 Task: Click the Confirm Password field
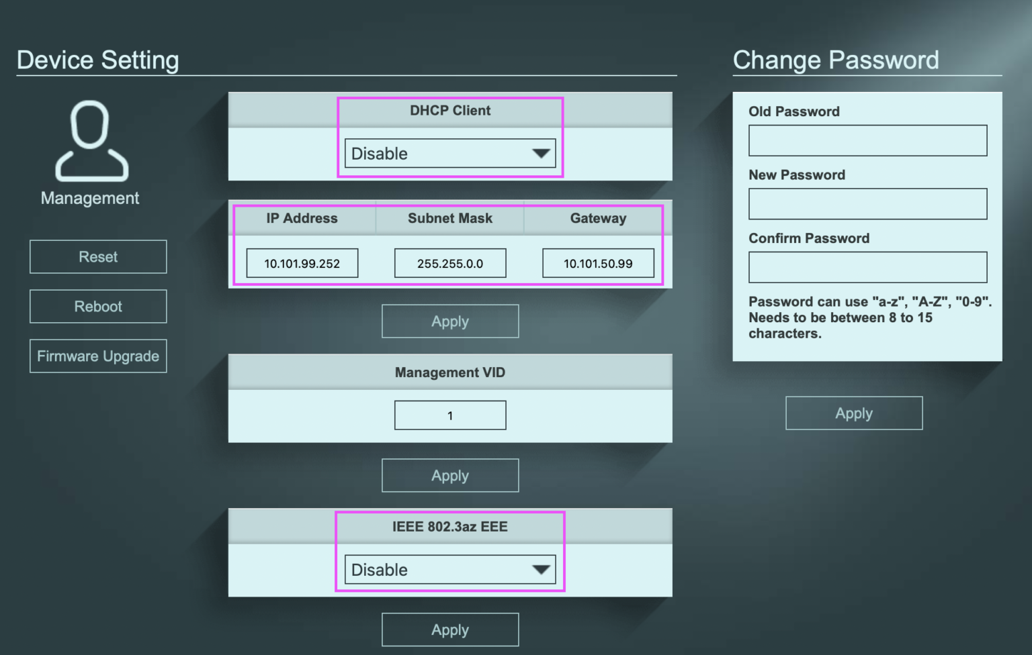(x=867, y=266)
